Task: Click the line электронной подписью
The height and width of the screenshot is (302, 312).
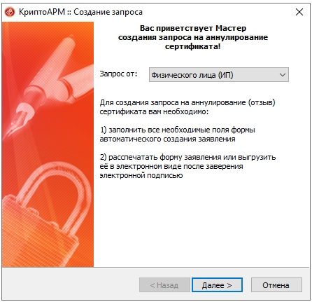Action: [141, 175]
